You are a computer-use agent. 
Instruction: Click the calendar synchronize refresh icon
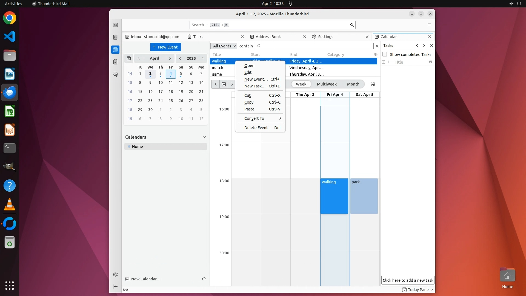pyautogui.click(x=204, y=279)
